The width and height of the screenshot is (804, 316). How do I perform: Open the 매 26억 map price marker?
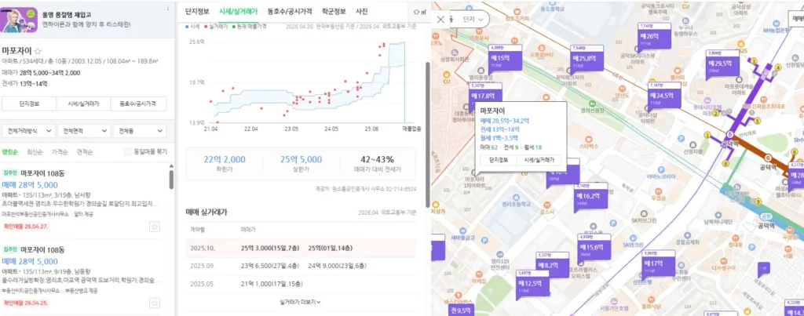[x=655, y=36]
